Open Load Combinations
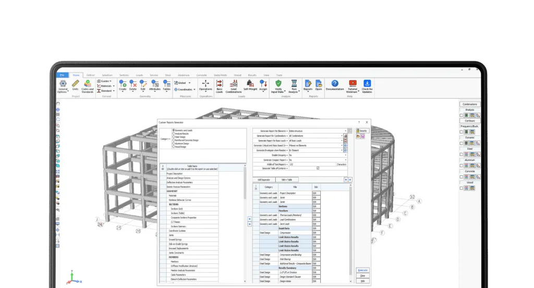The image size is (534, 288). coord(234,86)
